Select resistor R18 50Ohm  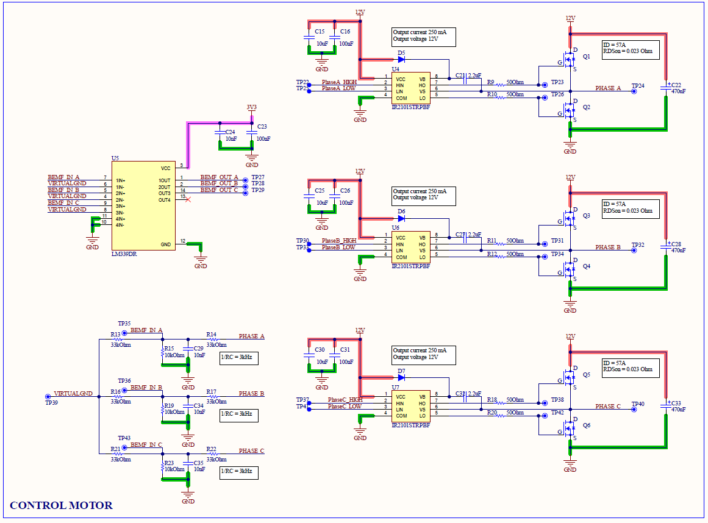coord(500,403)
